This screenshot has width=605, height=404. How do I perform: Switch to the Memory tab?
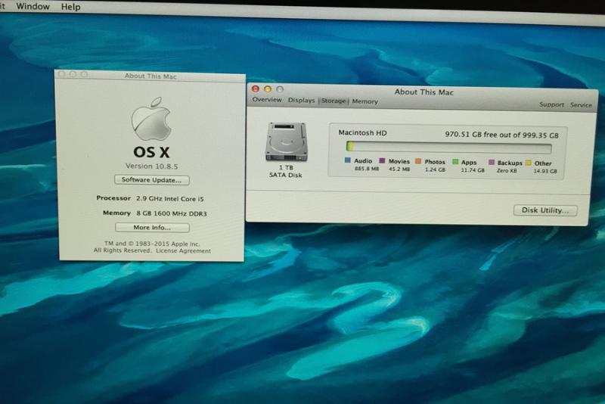365,101
